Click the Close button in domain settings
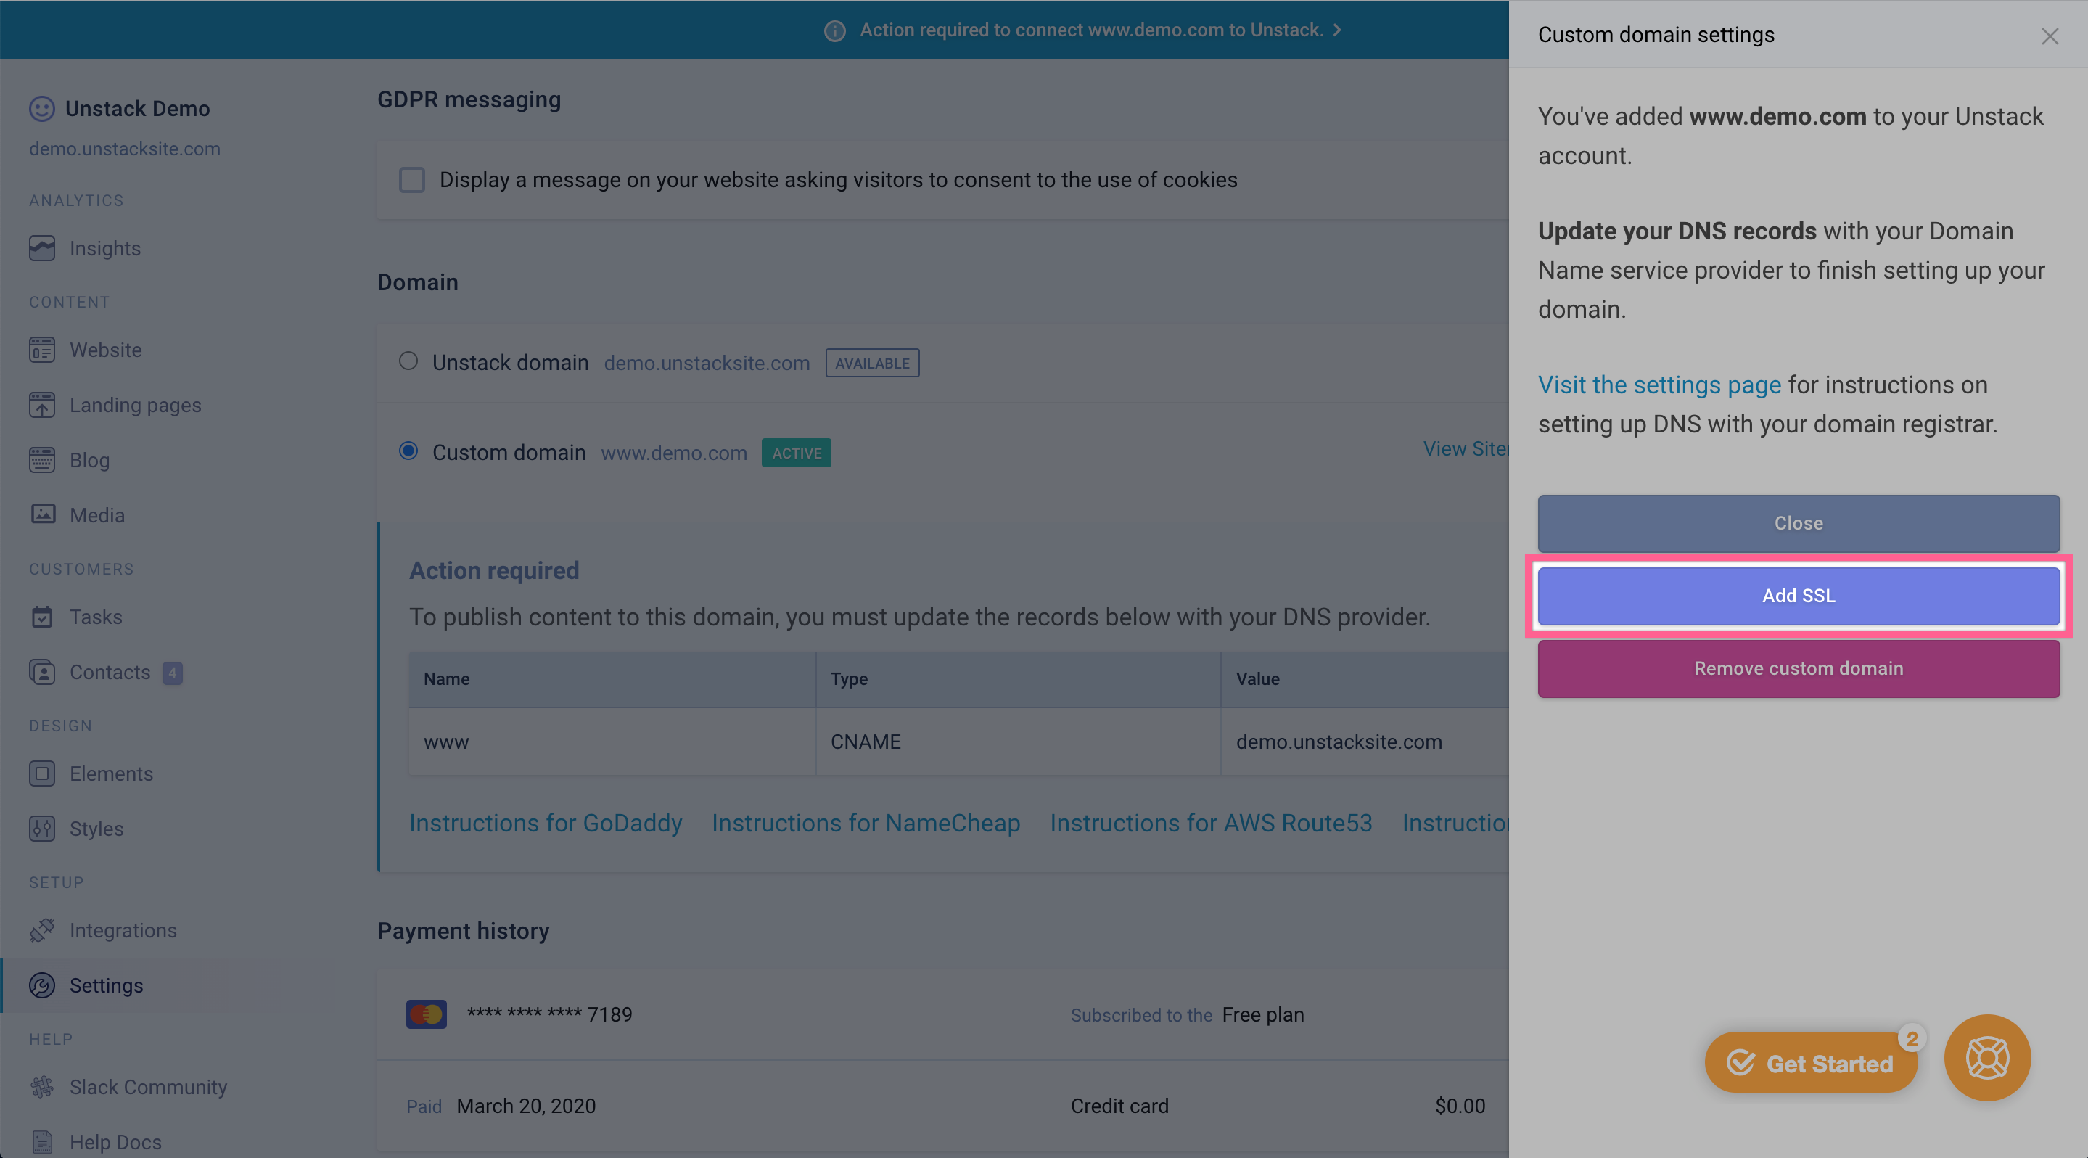Viewport: 2088px width, 1158px height. 1799,522
